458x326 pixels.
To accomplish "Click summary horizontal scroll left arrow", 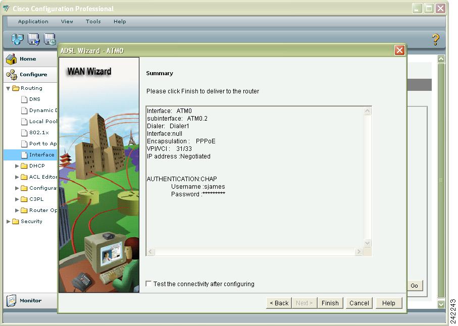I will point(150,251).
